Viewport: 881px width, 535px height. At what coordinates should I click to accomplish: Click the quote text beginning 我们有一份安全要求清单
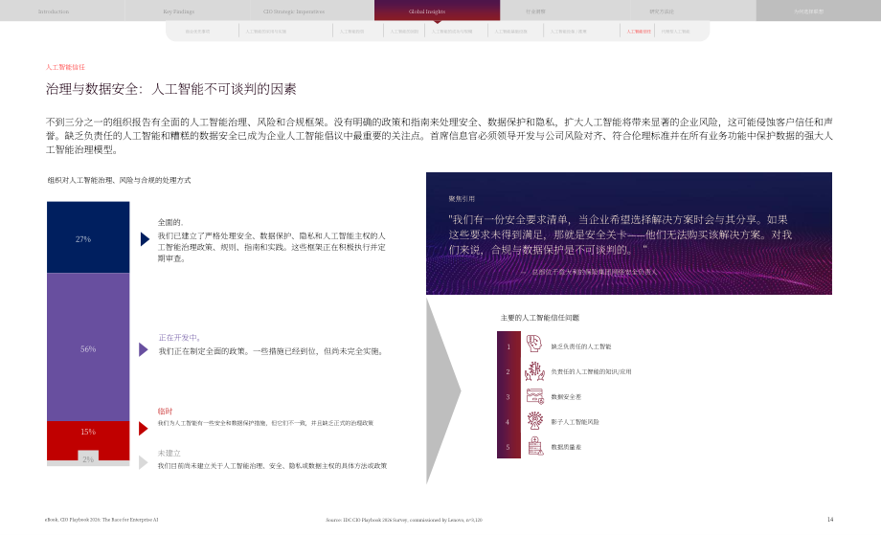tap(621, 234)
